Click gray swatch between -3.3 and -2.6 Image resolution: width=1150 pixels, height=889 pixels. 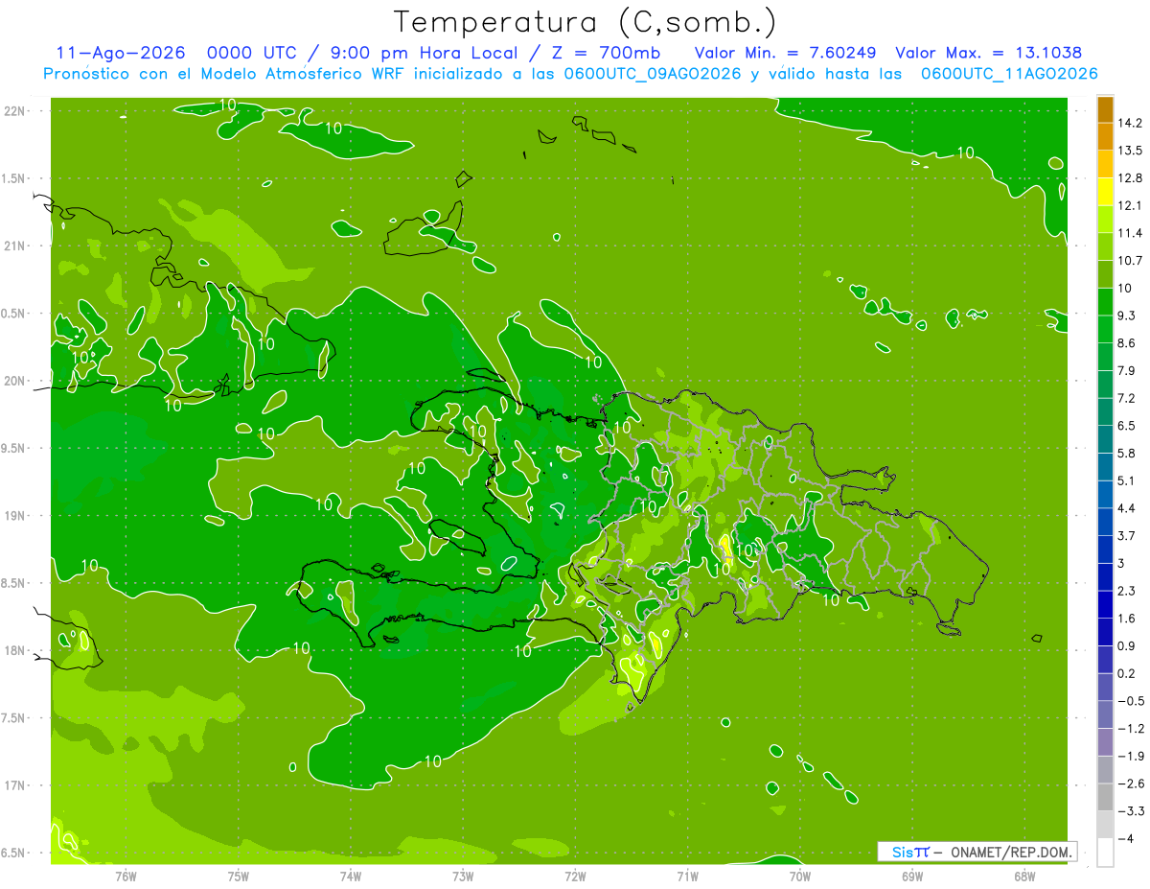click(x=1105, y=798)
